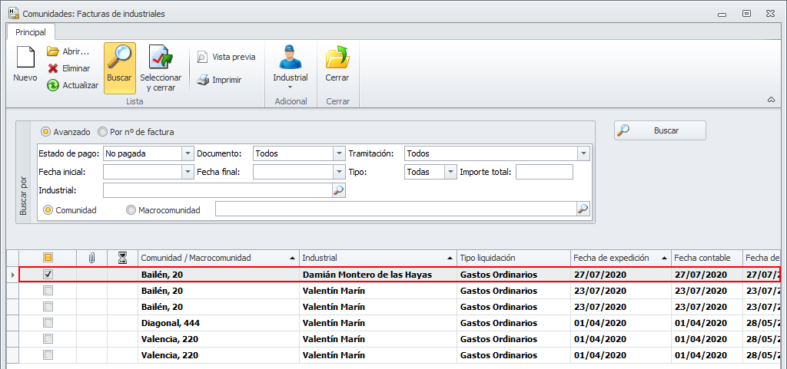Select the Por nº de factura radio button
Image resolution: width=787 pixels, height=369 pixels.
103,132
